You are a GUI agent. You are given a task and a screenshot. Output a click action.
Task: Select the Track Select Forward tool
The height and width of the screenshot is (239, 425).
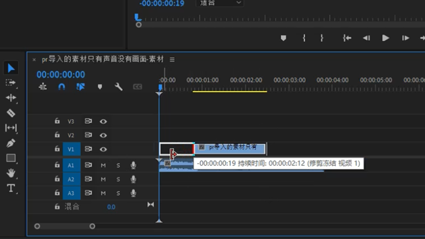pyautogui.click(x=10, y=83)
